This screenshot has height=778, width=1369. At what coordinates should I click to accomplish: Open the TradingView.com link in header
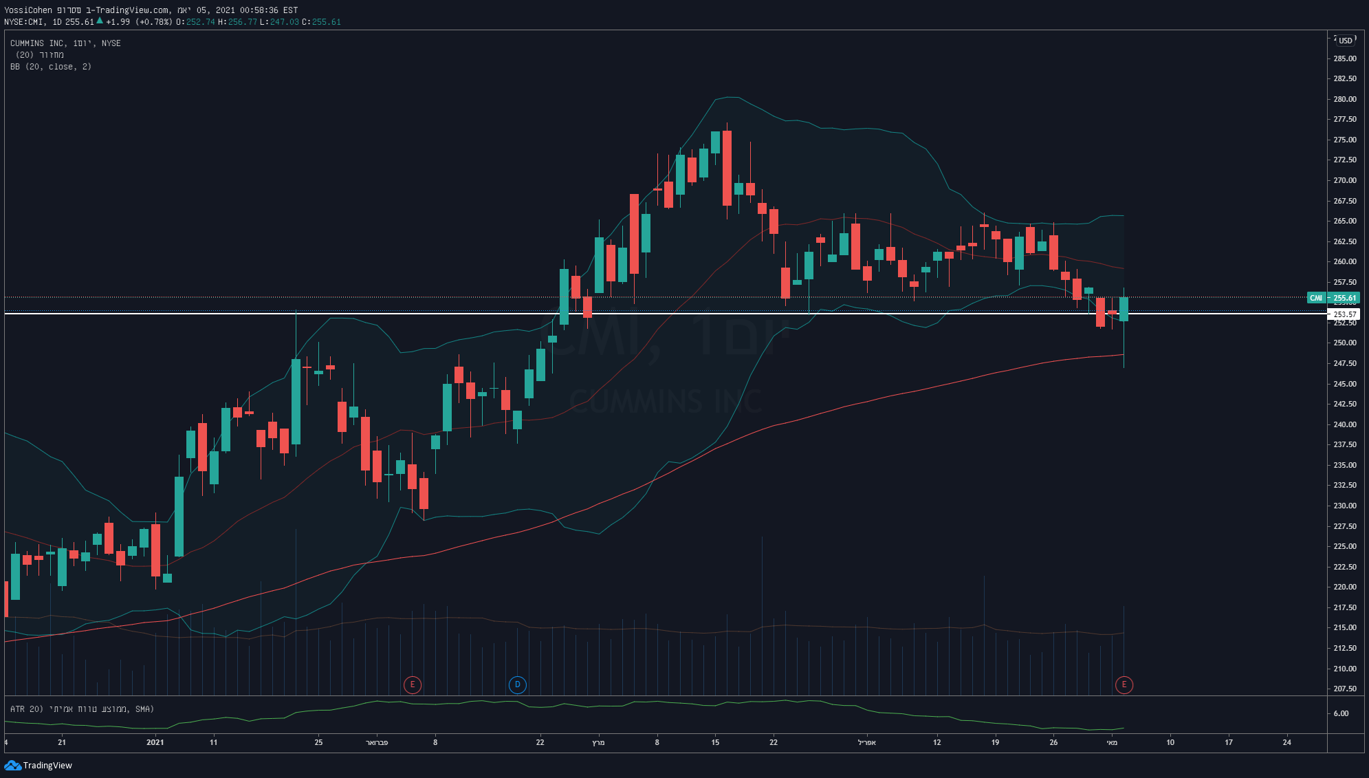pos(131,10)
